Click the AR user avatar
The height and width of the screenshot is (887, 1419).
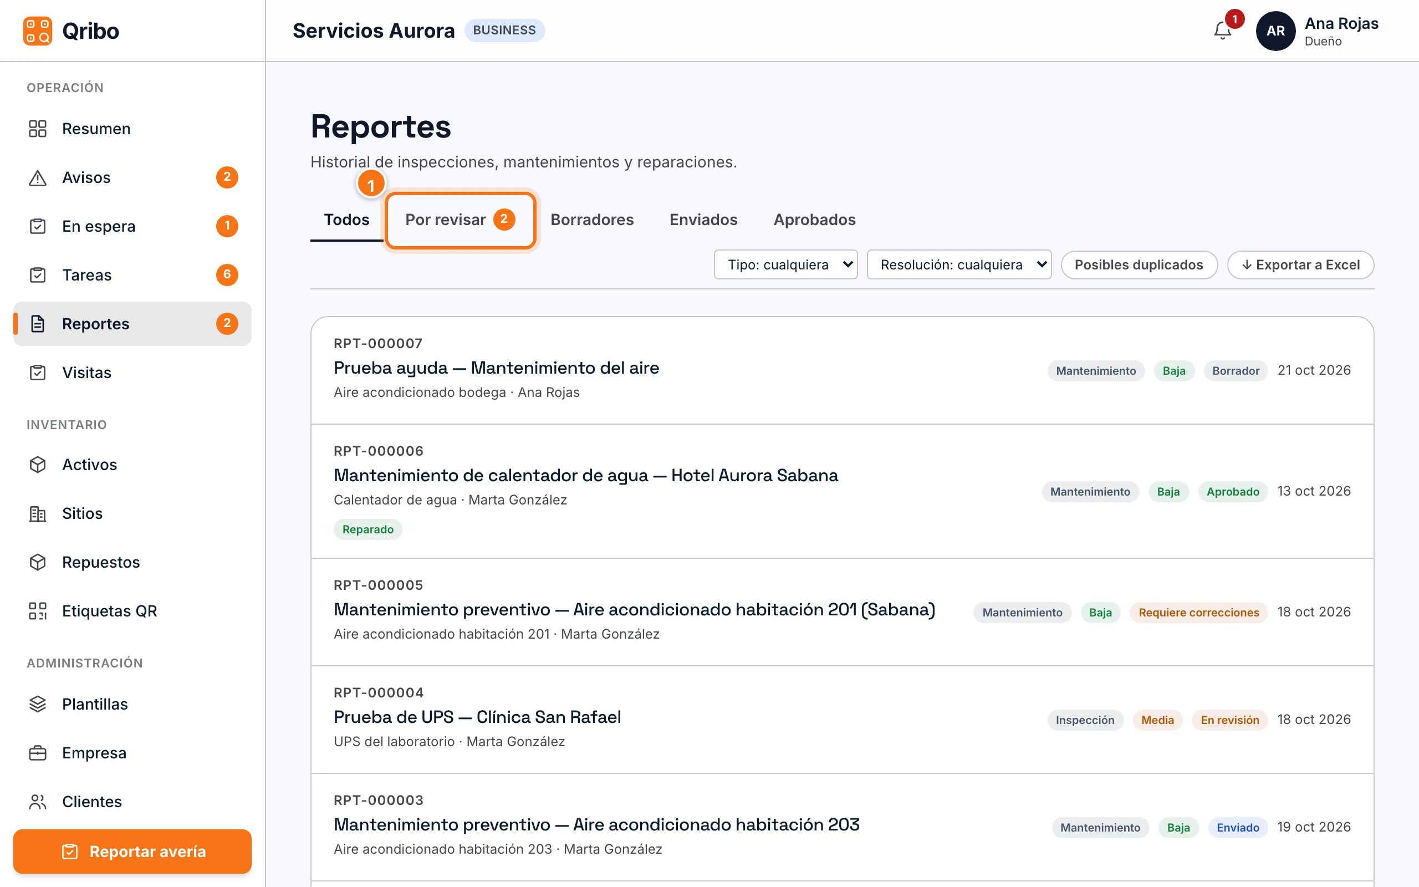point(1275,30)
